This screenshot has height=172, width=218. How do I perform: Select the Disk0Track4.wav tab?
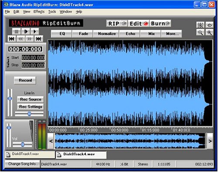pos(81,155)
